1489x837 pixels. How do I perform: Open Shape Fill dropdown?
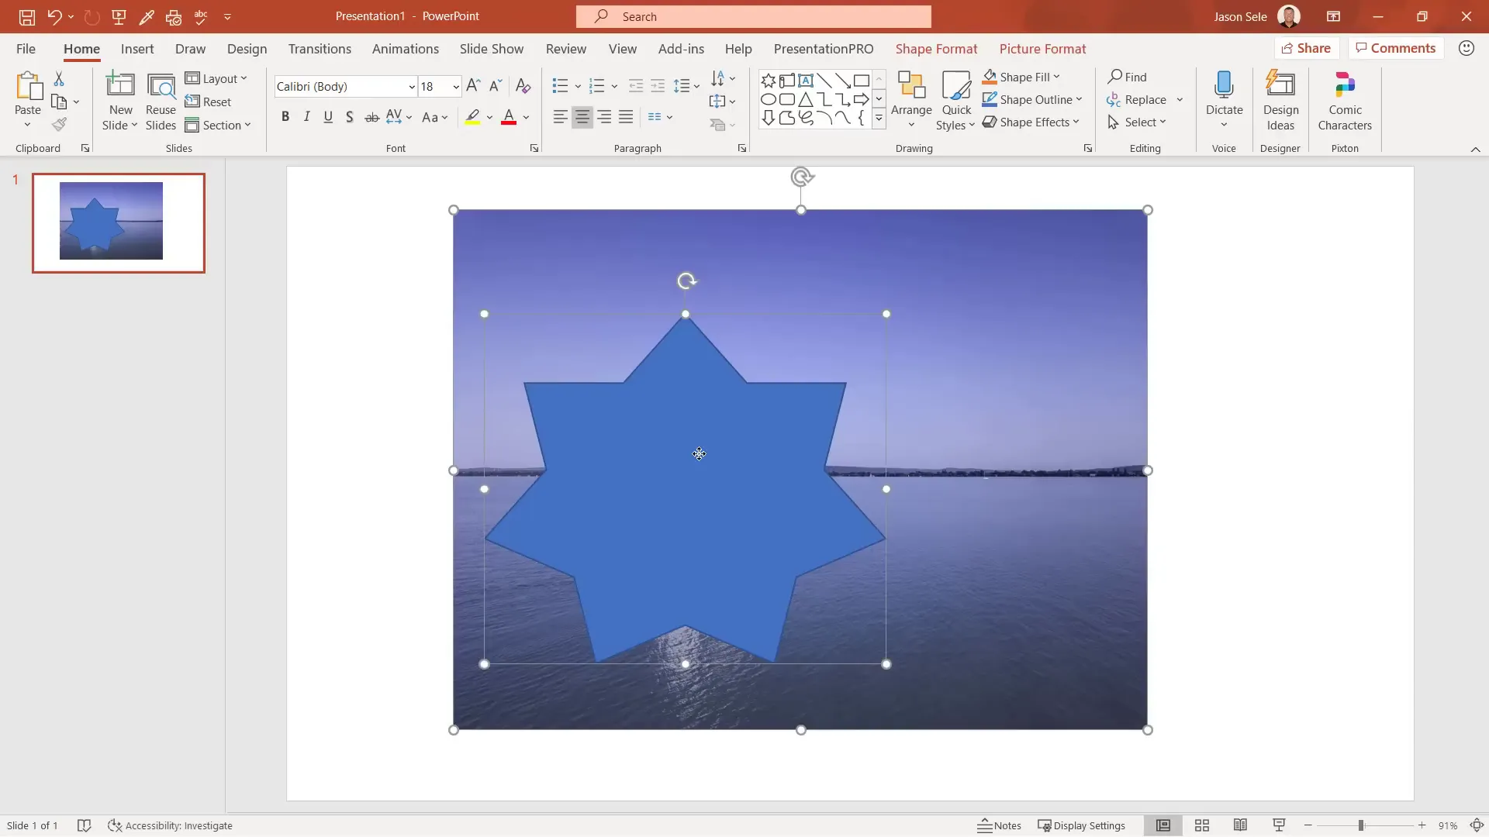1021,77
